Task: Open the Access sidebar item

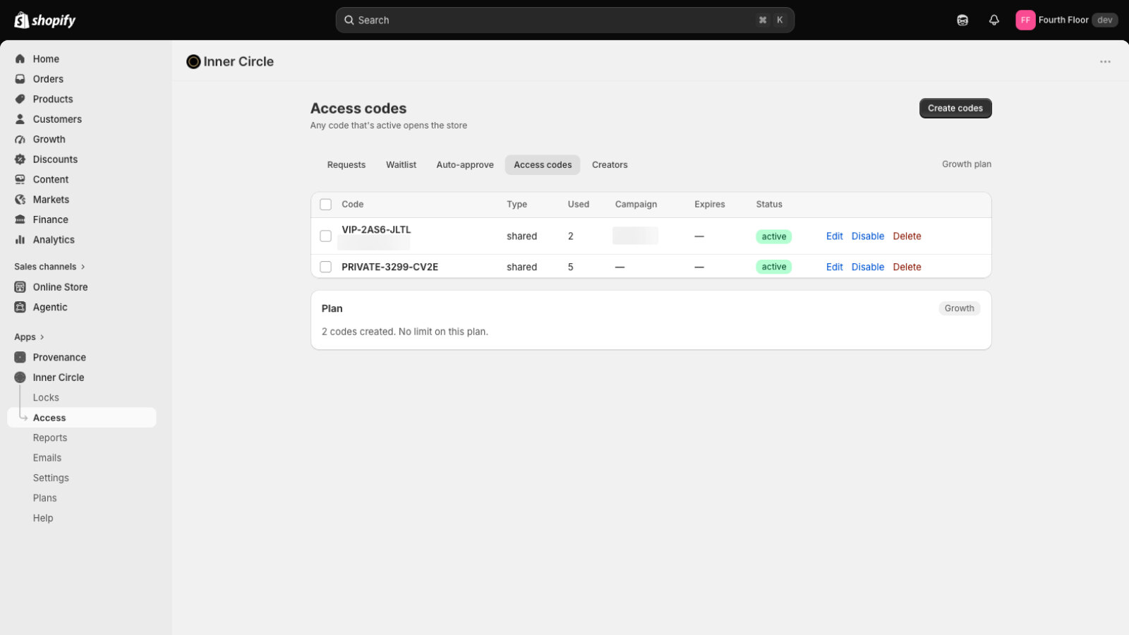Action: 82,418
